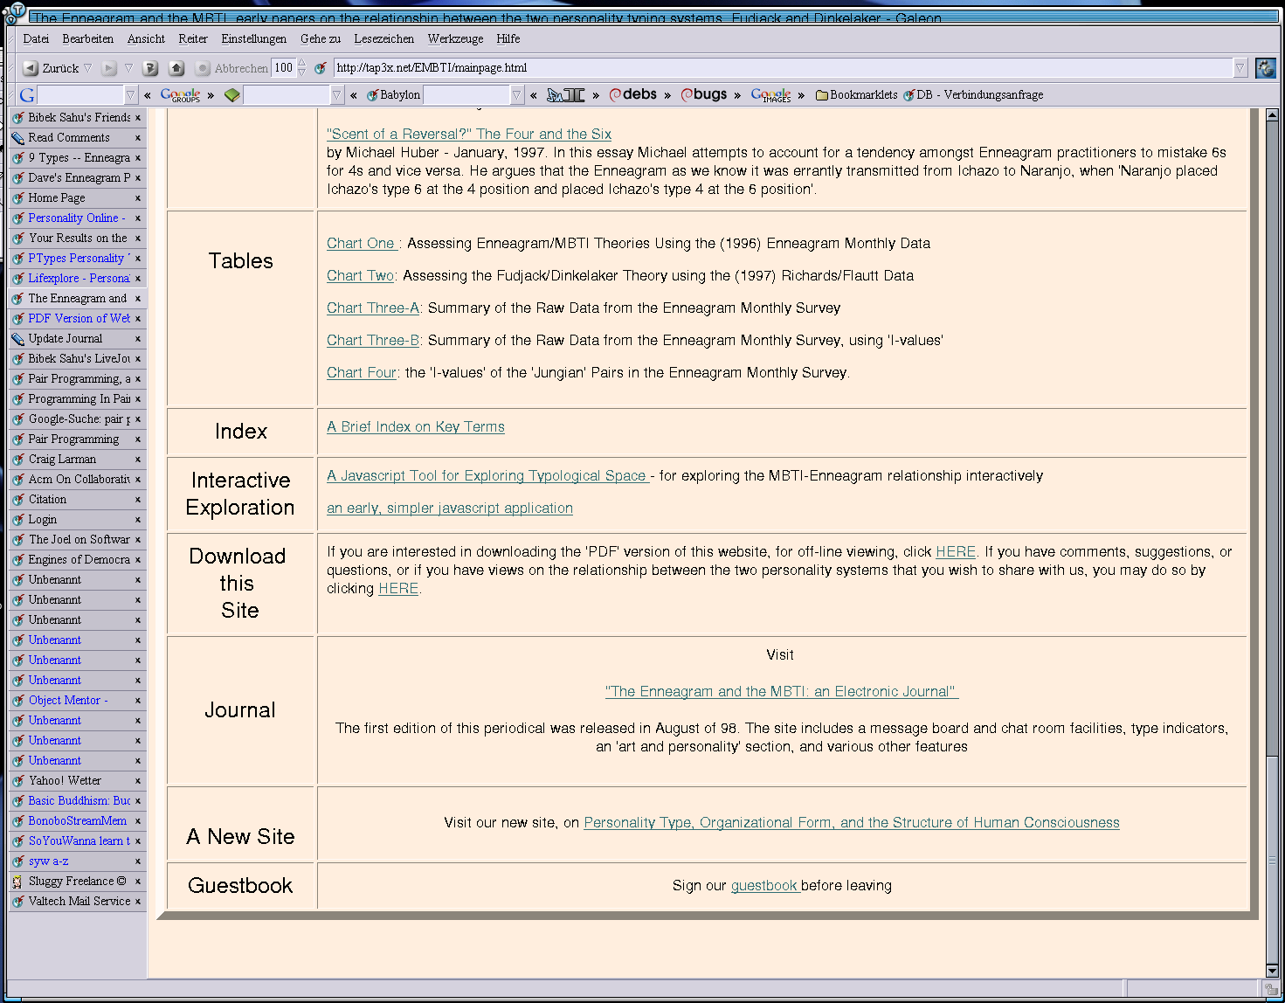Decrease the zoom level with down arrow
Screen dimensions: 1285x1003
(301, 73)
